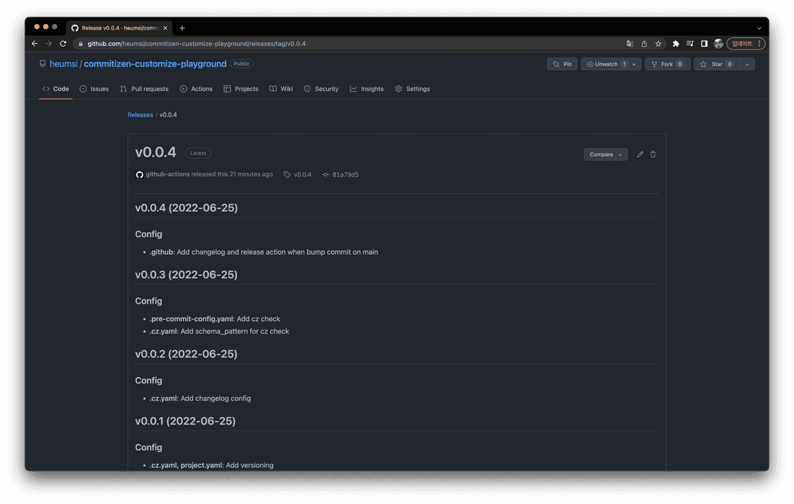Click the translate page icon
The width and height of the screenshot is (794, 504).
tap(630, 44)
